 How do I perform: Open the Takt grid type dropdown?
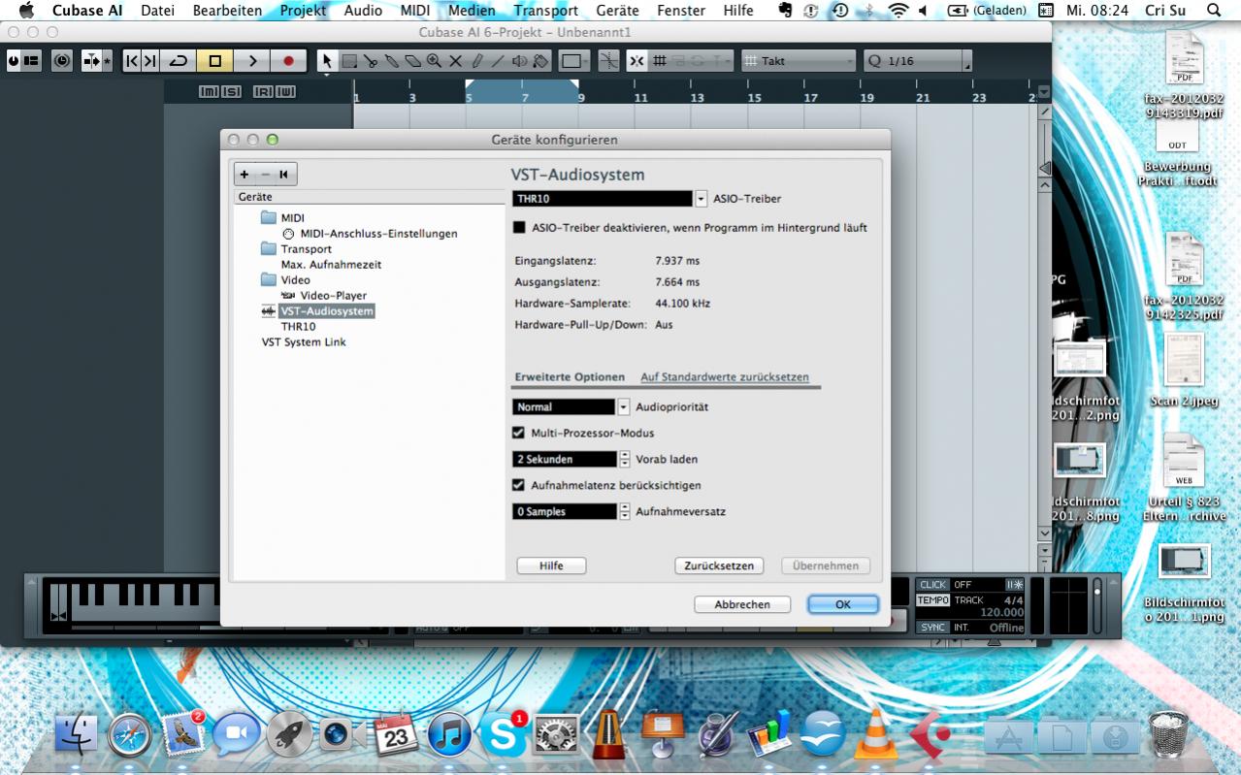tap(799, 61)
